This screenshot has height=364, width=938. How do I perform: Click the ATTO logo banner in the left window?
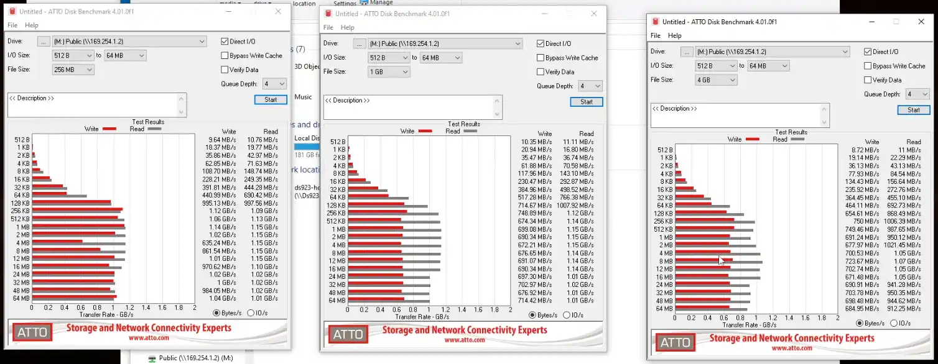tap(32, 332)
